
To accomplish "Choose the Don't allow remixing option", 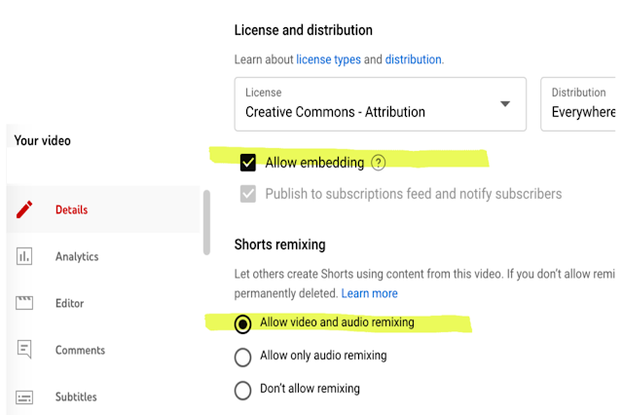I will pos(243,390).
